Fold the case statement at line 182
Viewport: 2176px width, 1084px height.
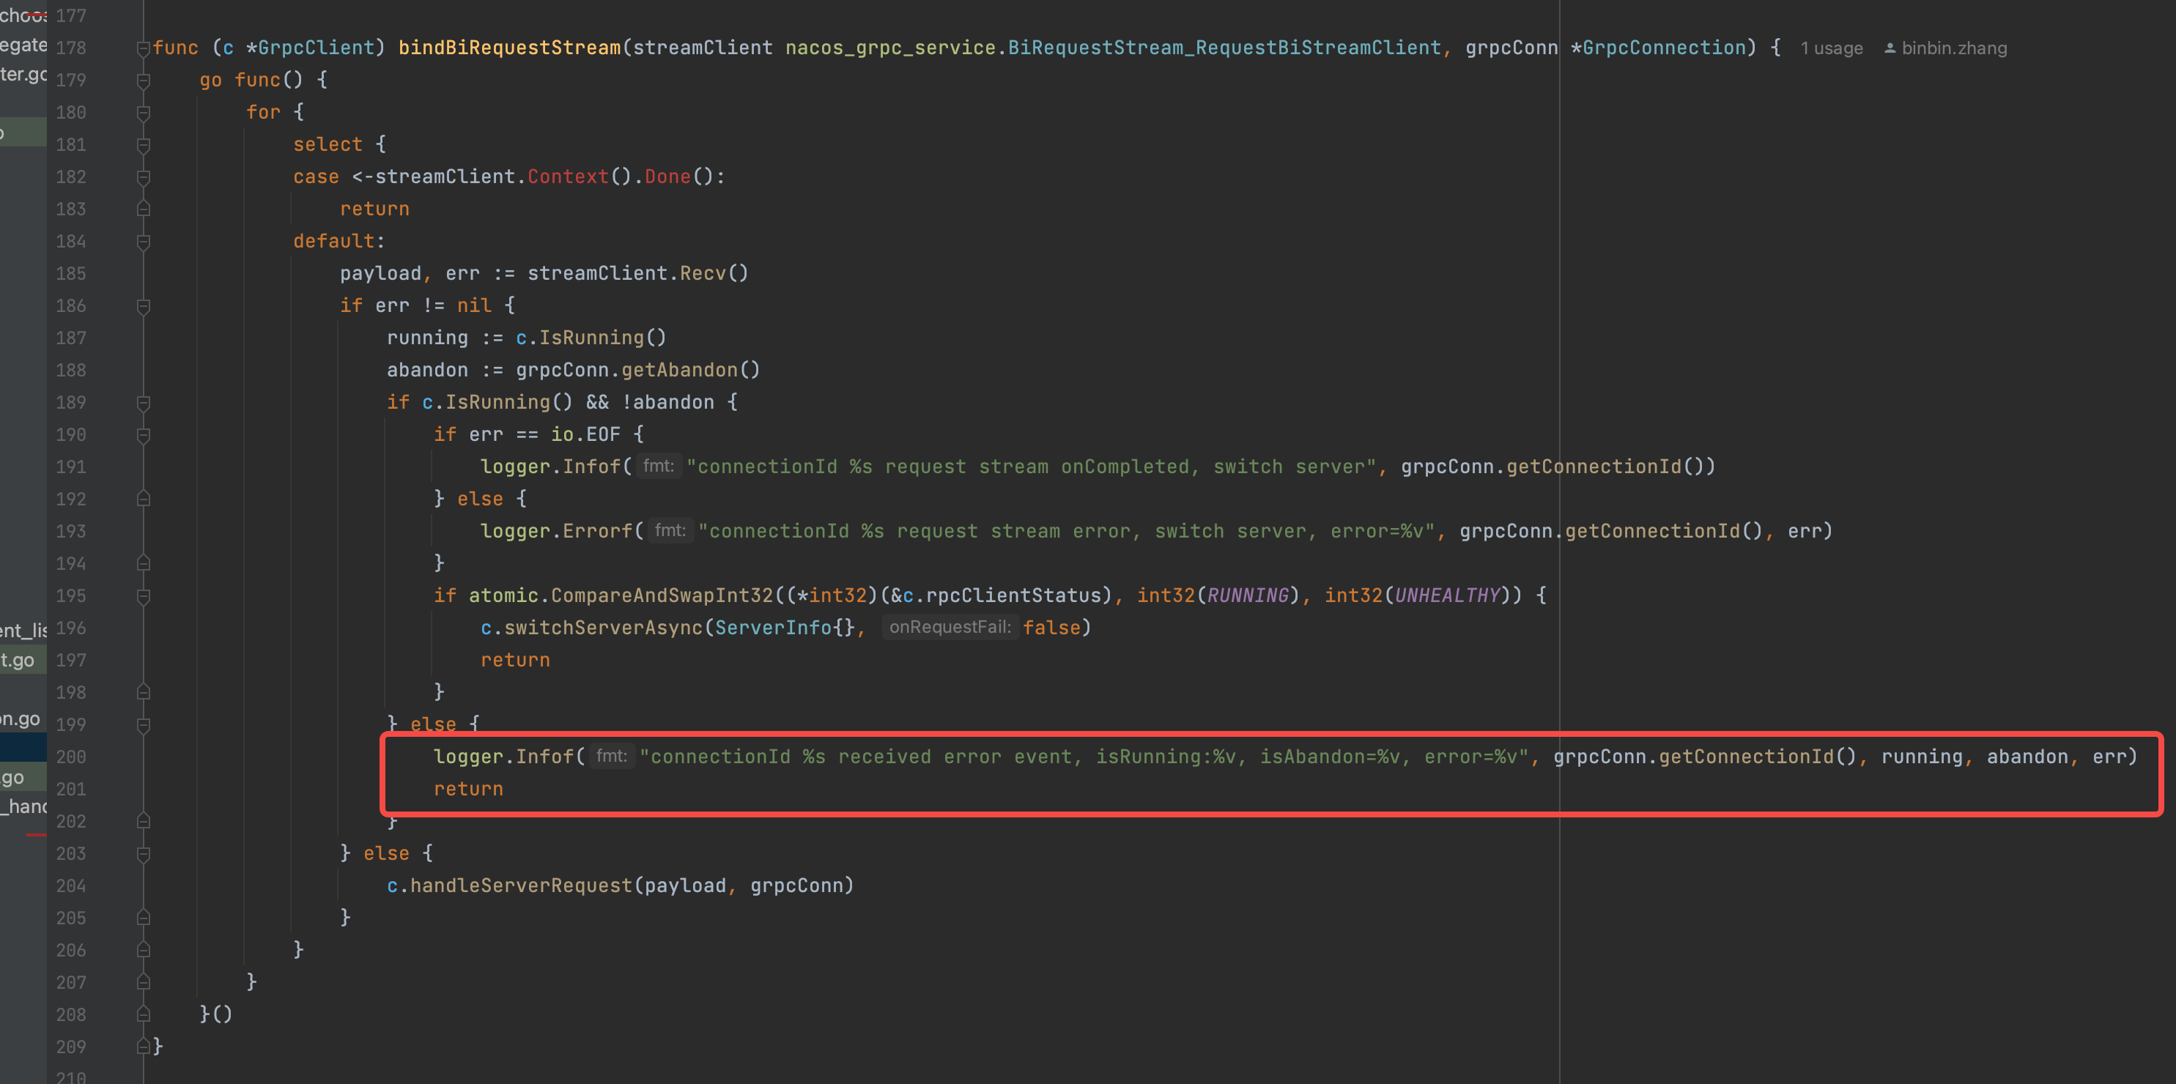[144, 177]
